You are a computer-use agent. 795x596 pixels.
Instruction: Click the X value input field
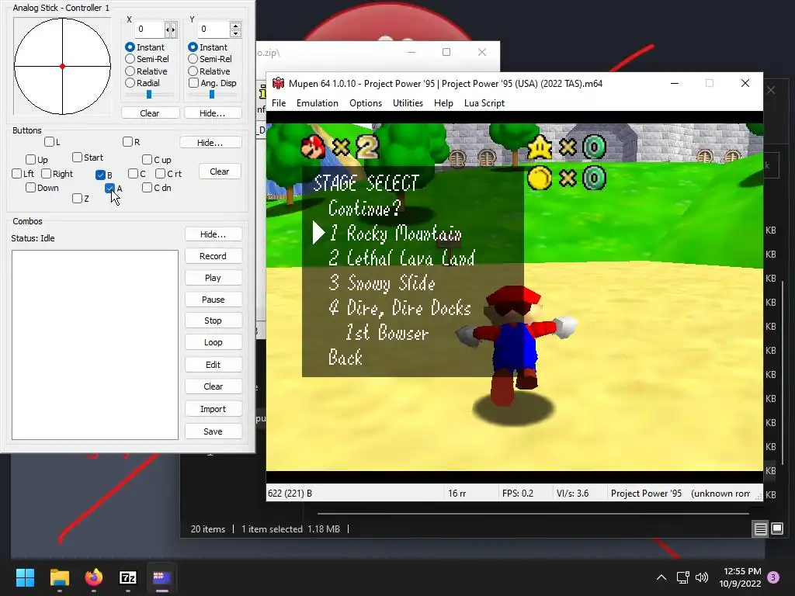150,29
